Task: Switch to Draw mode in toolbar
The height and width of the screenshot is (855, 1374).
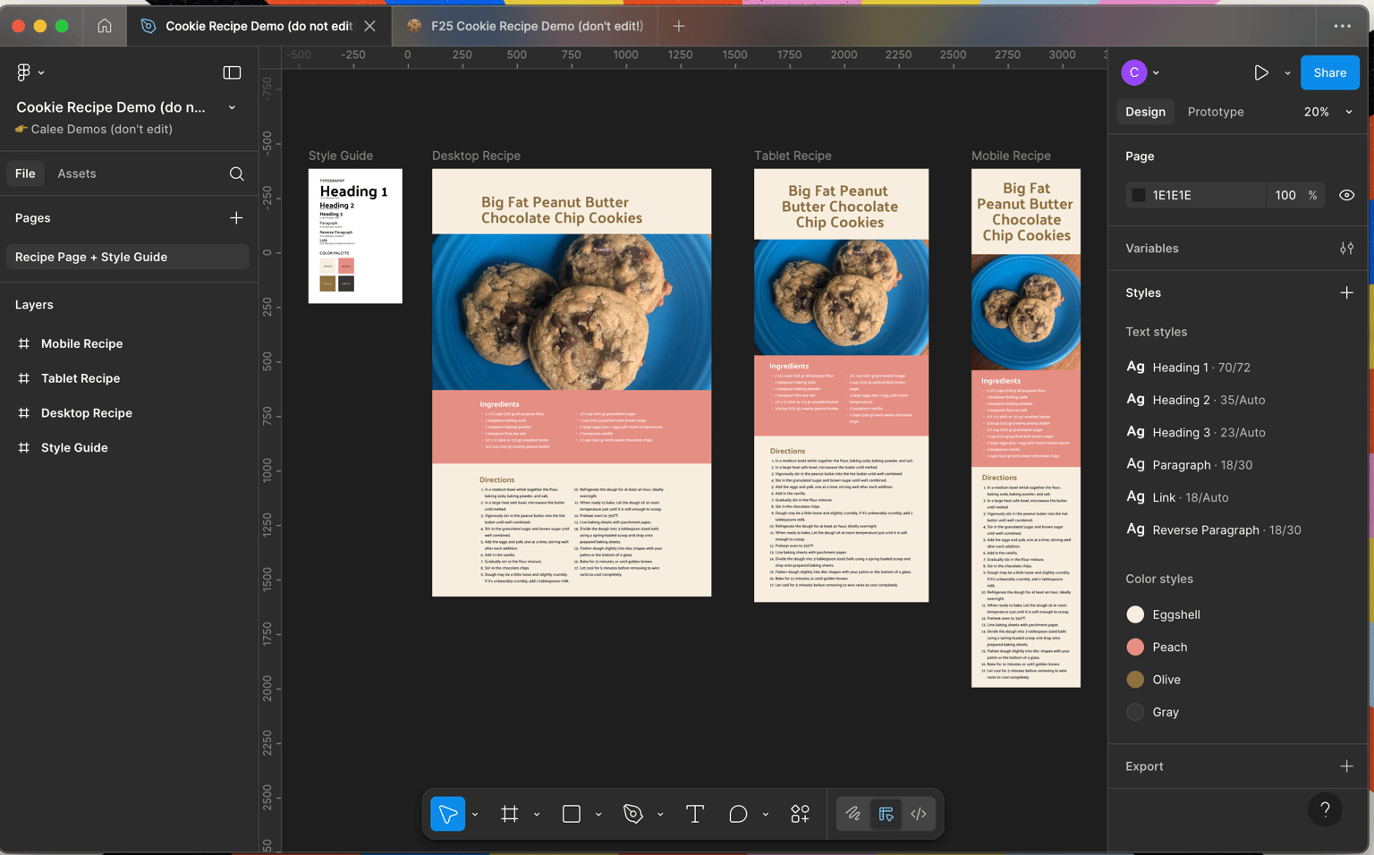Action: click(853, 814)
